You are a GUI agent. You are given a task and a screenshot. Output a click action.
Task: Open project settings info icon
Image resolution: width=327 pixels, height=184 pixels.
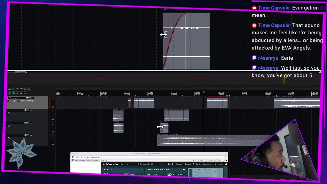point(14,89)
